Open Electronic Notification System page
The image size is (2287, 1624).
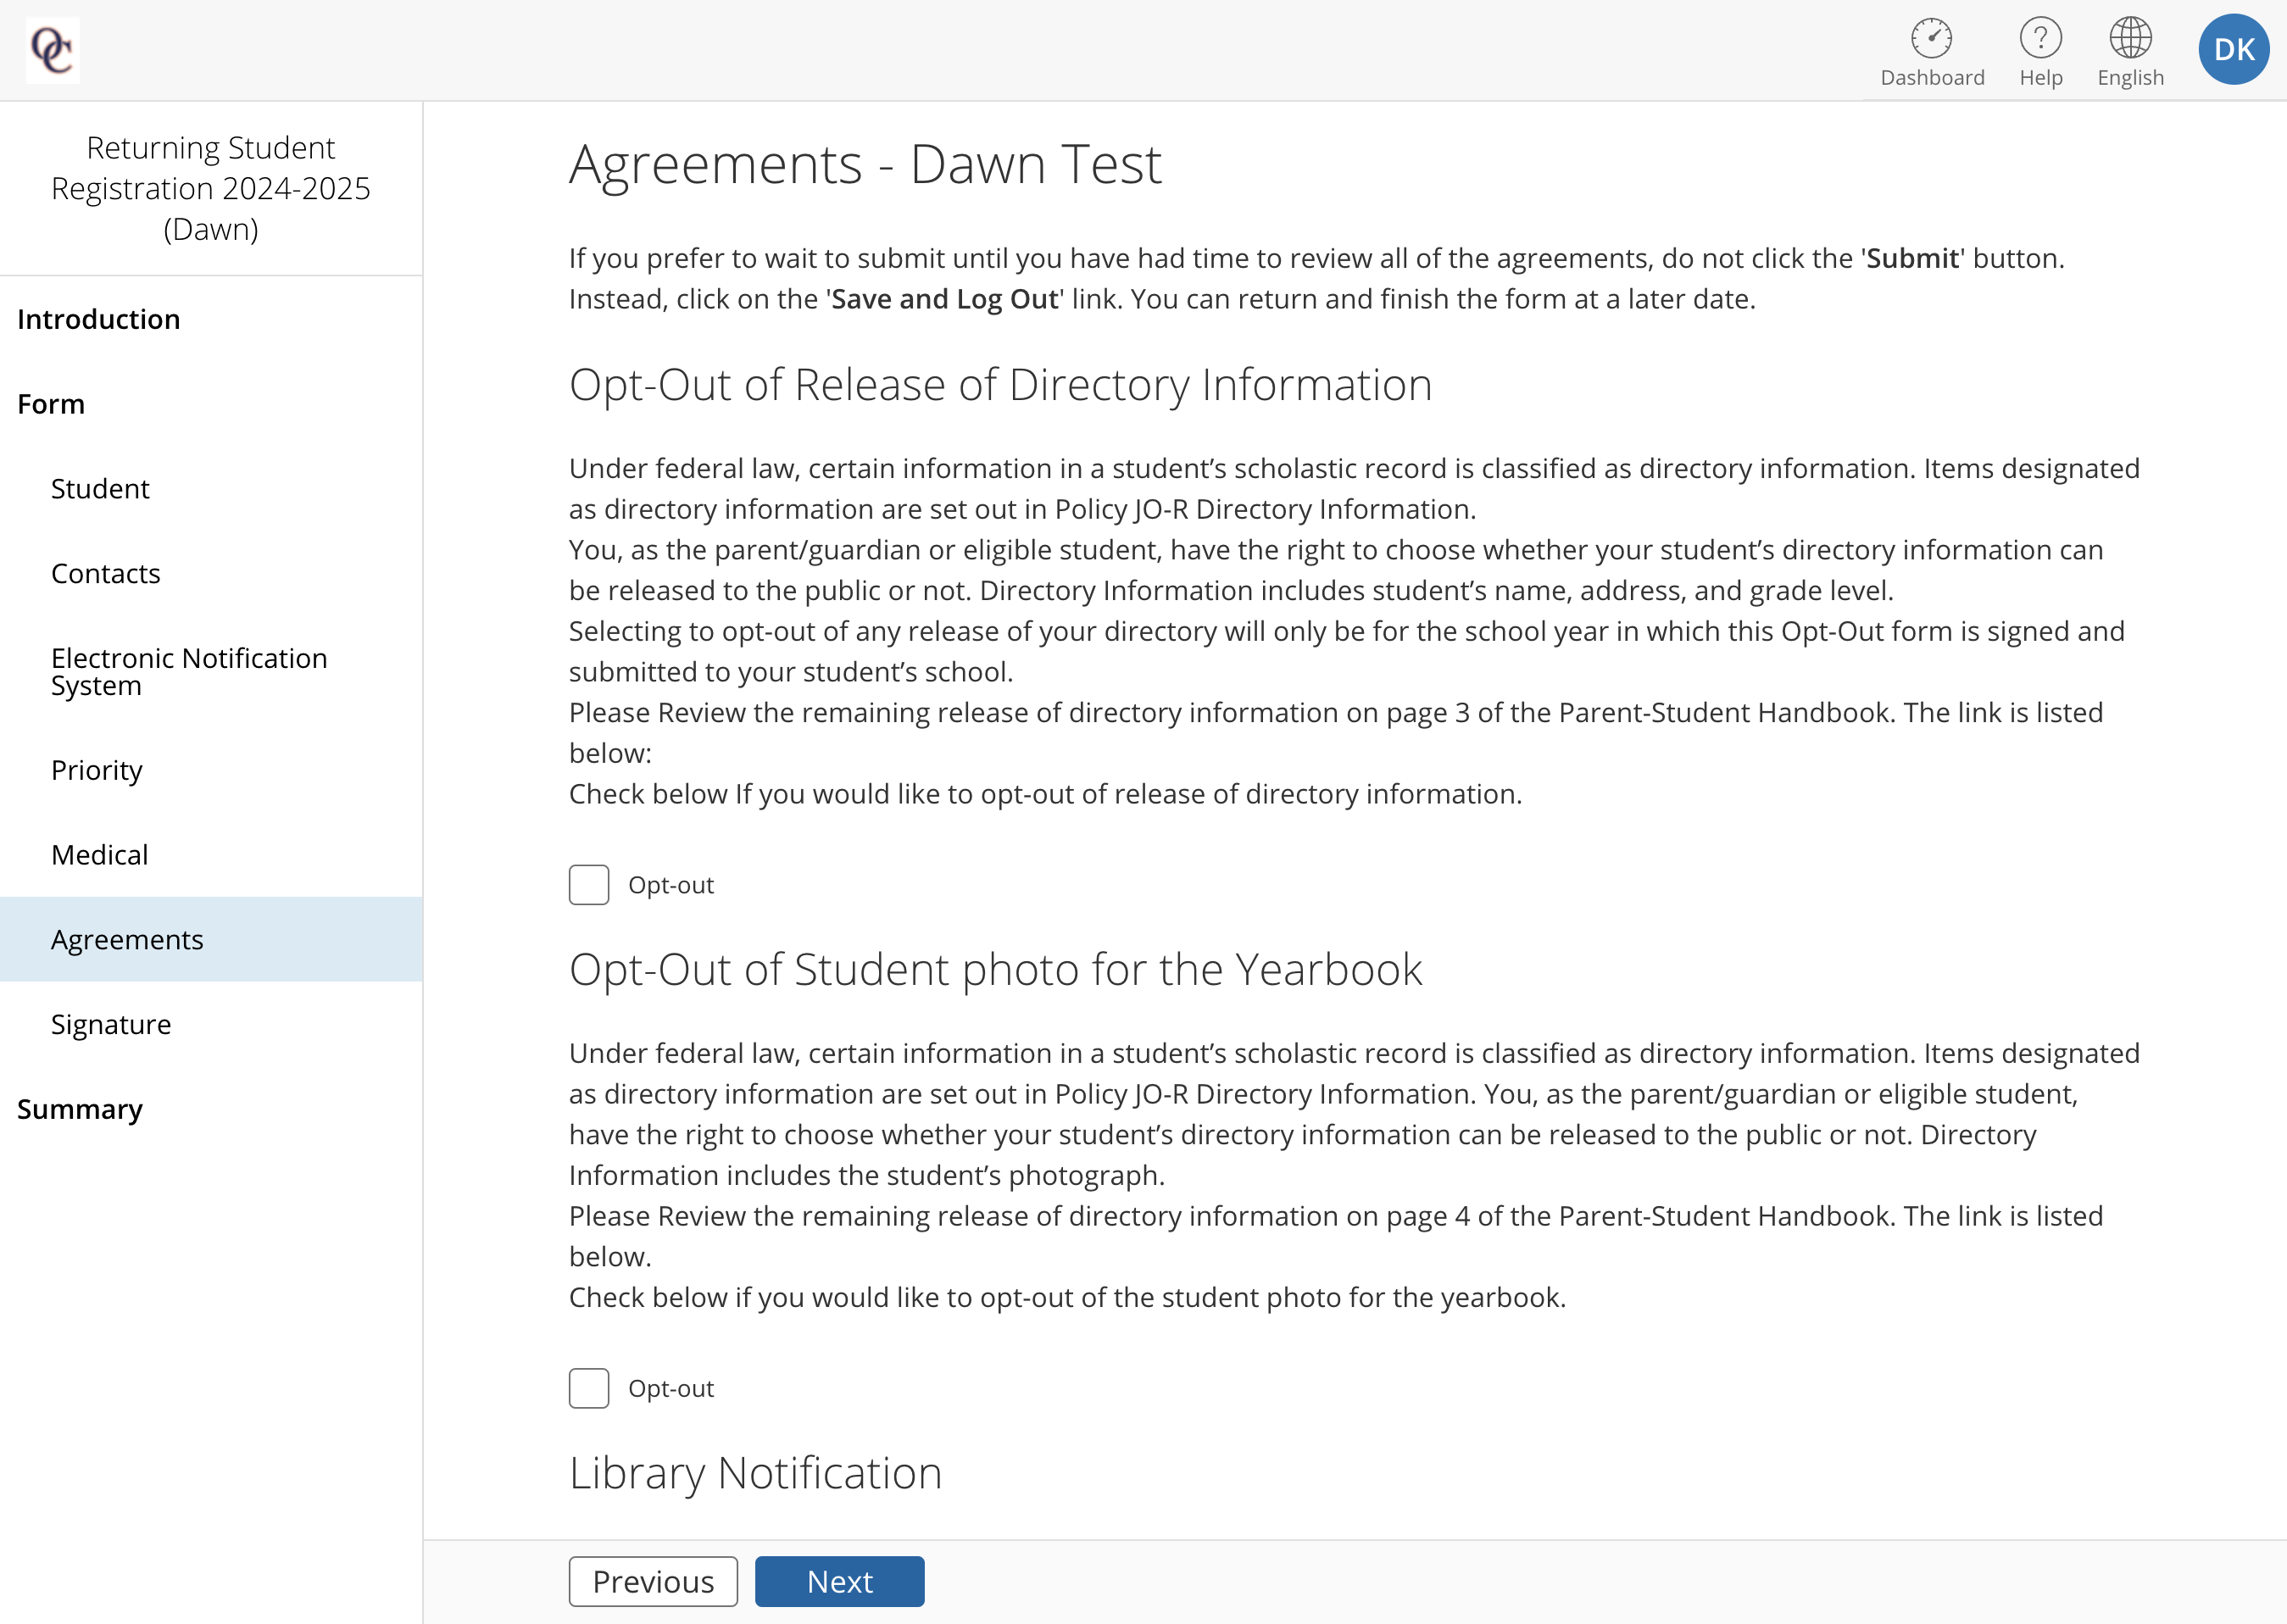tap(189, 672)
